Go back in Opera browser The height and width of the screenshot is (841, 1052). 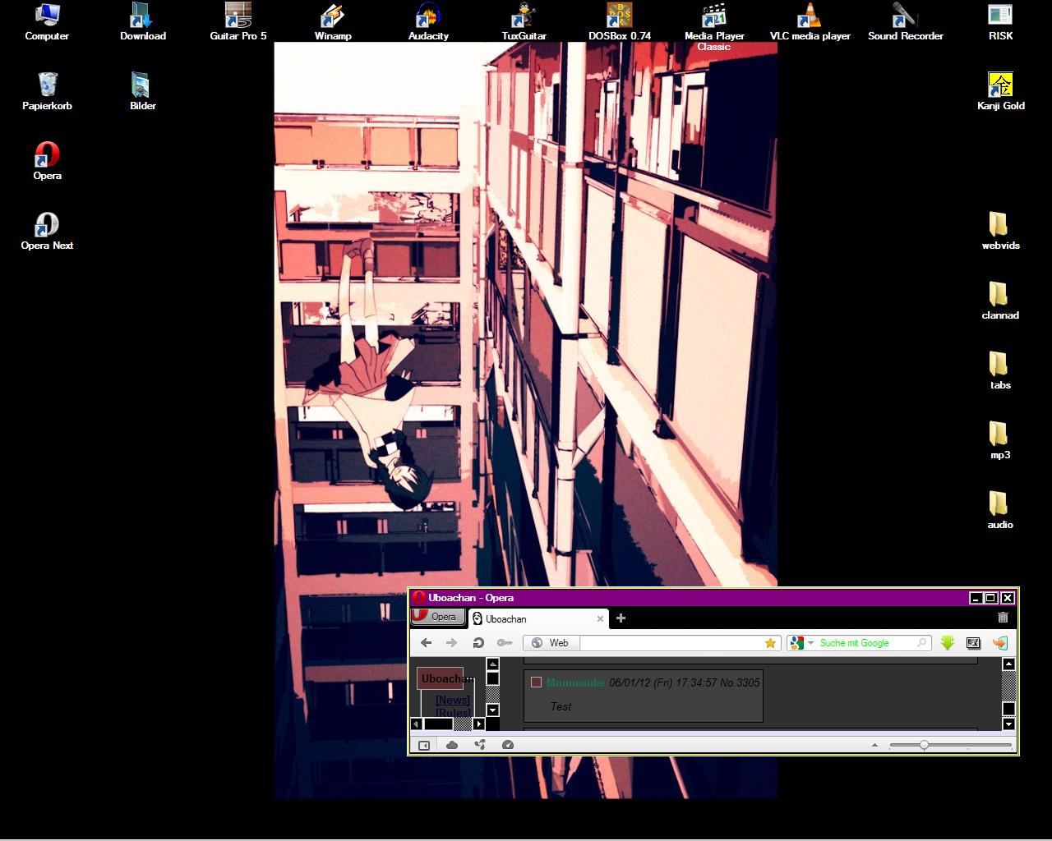pos(426,643)
